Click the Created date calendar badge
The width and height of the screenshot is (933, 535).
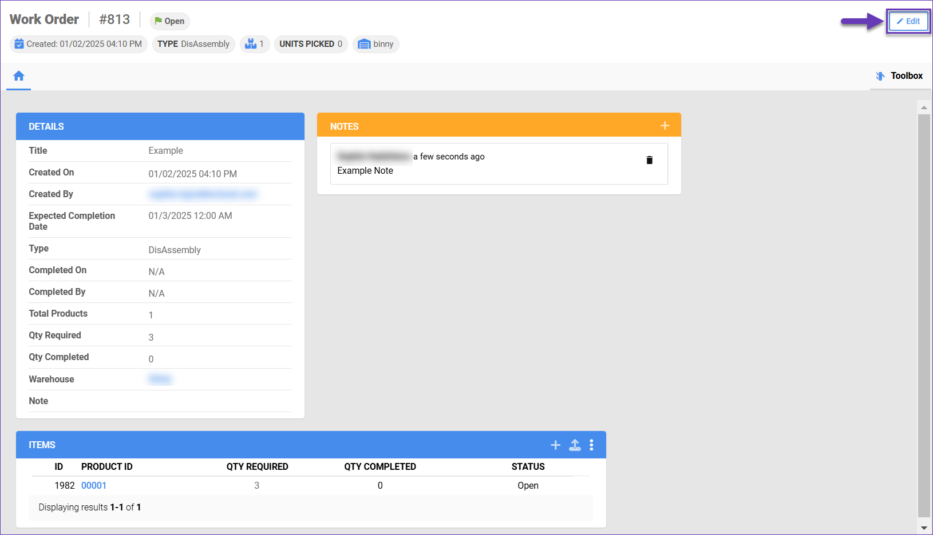[x=78, y=44]
